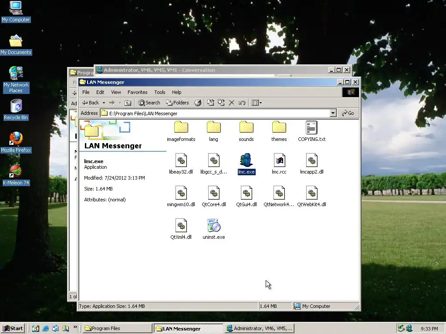
Task: Switch to Administrator conversation taskbar button
Action: coord(260,328)
